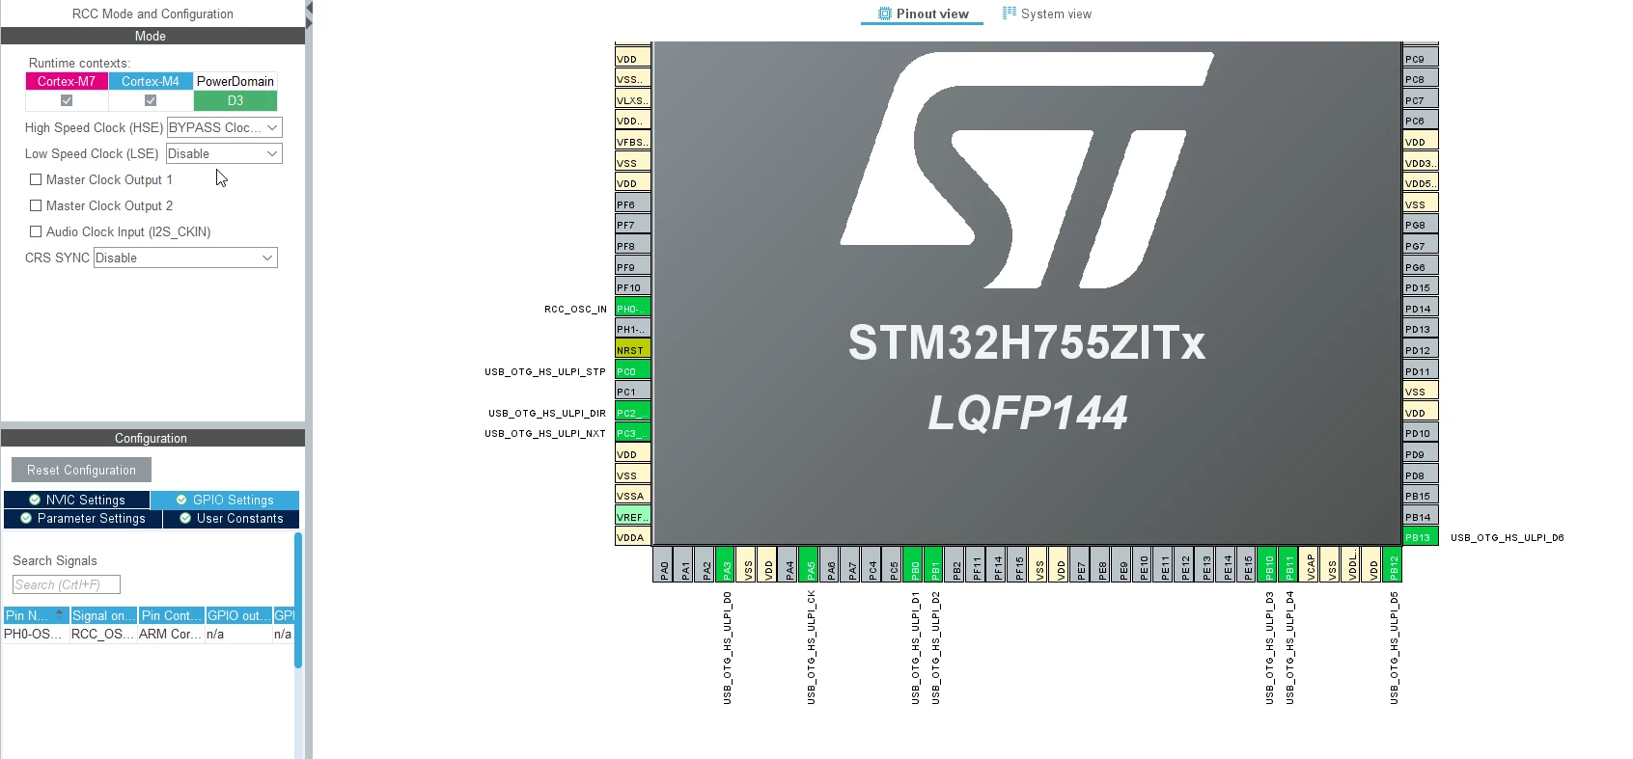1633x759 pixels.
Task: Click the green PB10 pin ULPI_D3
Action: (x=1269, y=565)
